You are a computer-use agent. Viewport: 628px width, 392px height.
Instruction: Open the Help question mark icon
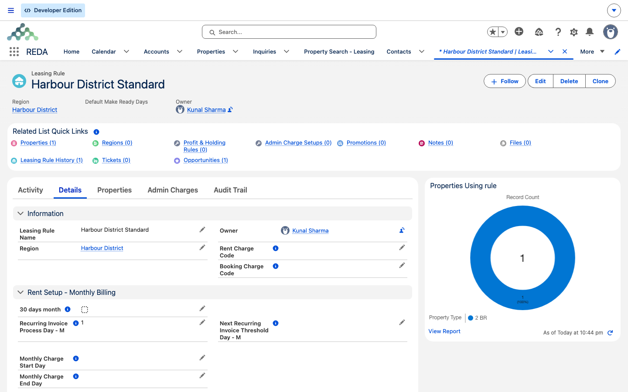(x=558, y=32)
